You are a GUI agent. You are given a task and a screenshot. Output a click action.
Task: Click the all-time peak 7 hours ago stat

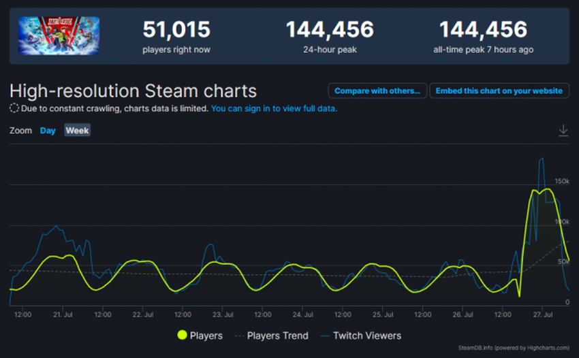483,37
